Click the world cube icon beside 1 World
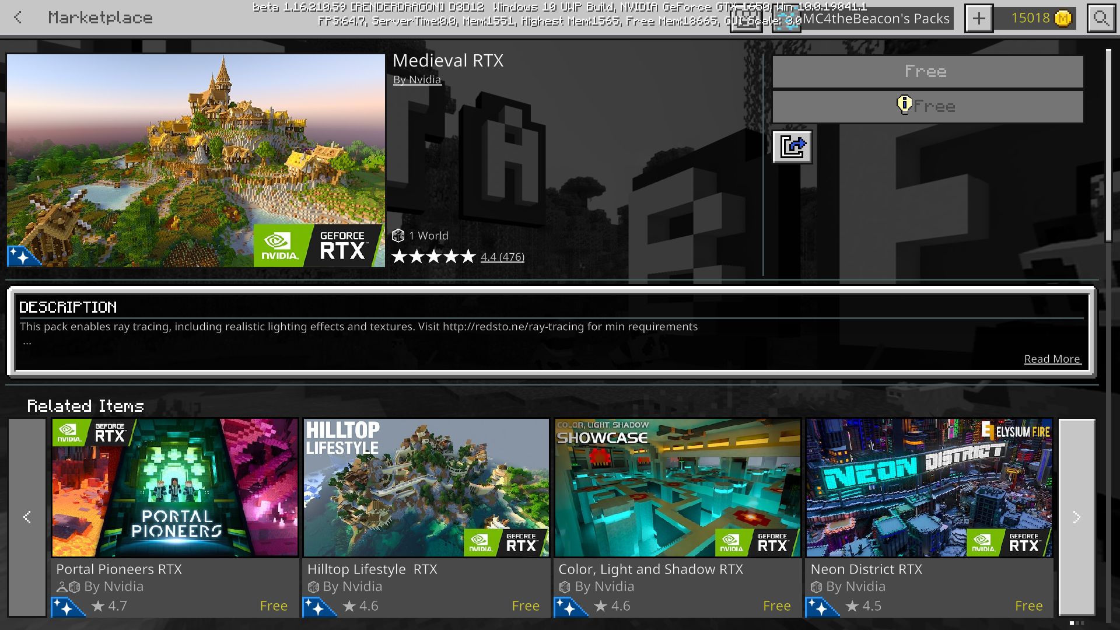This screenshot has height=630, width=1120. [x=398, y=236]
